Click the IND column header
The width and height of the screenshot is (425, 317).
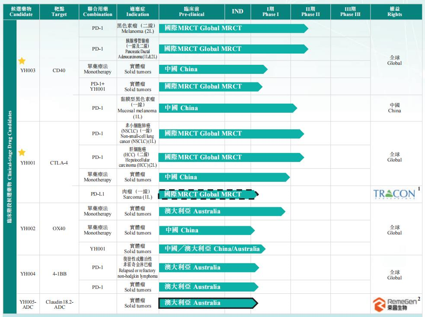[237, 11]
